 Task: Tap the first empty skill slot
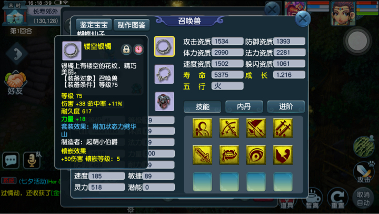[202, 182]
